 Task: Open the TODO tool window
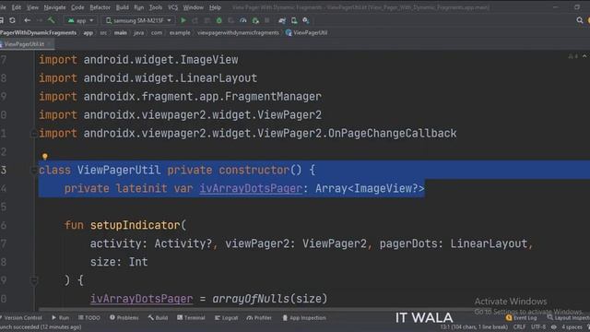[x=89, y=317]
